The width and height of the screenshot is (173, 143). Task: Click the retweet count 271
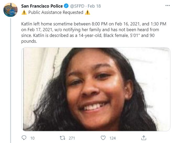tap(72, 138)
